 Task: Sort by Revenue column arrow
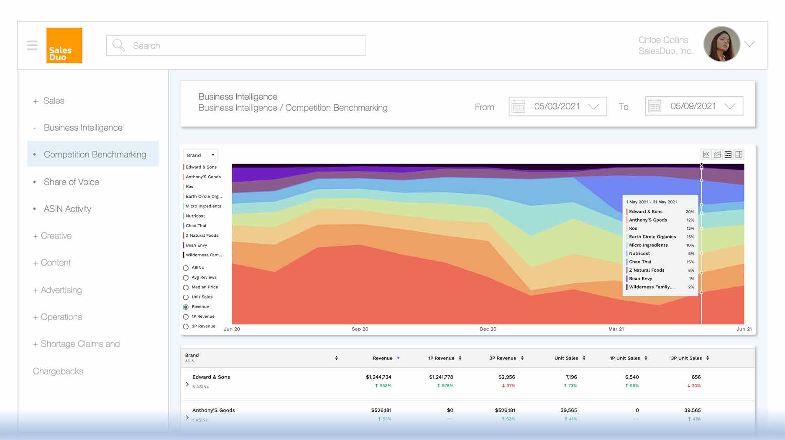[x=398, y=358]
